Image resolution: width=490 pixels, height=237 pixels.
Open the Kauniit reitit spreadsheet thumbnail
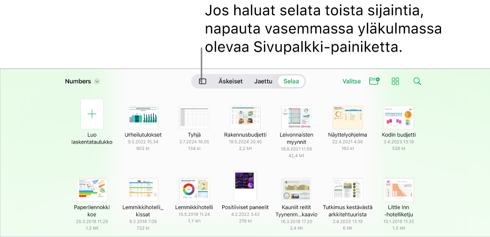click(296, 190)
